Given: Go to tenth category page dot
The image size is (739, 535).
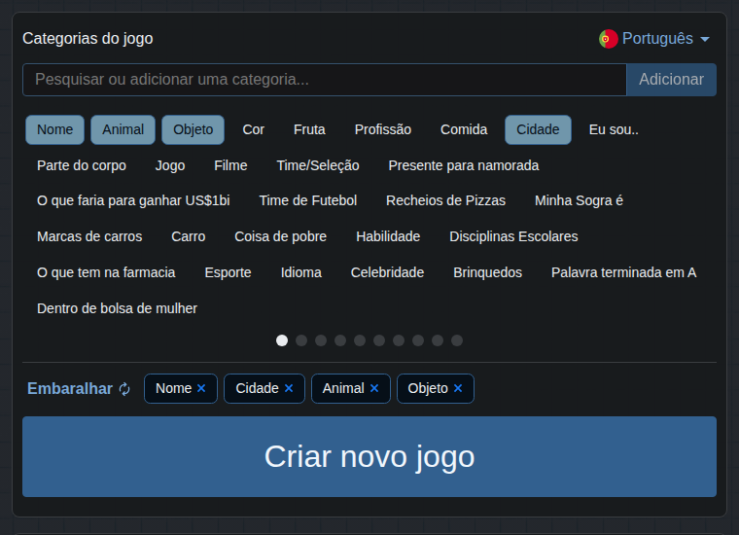Looking at the screenshot, I should point(457,340).
